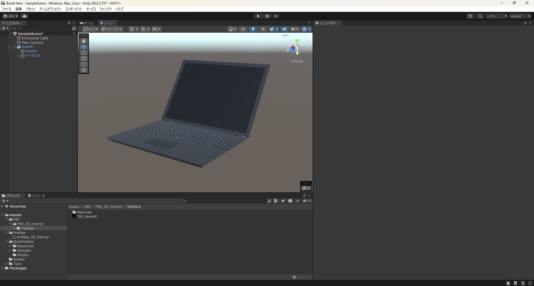Select the Rotate tool
This screenshot has height=286, width=534.
point(84,53)
